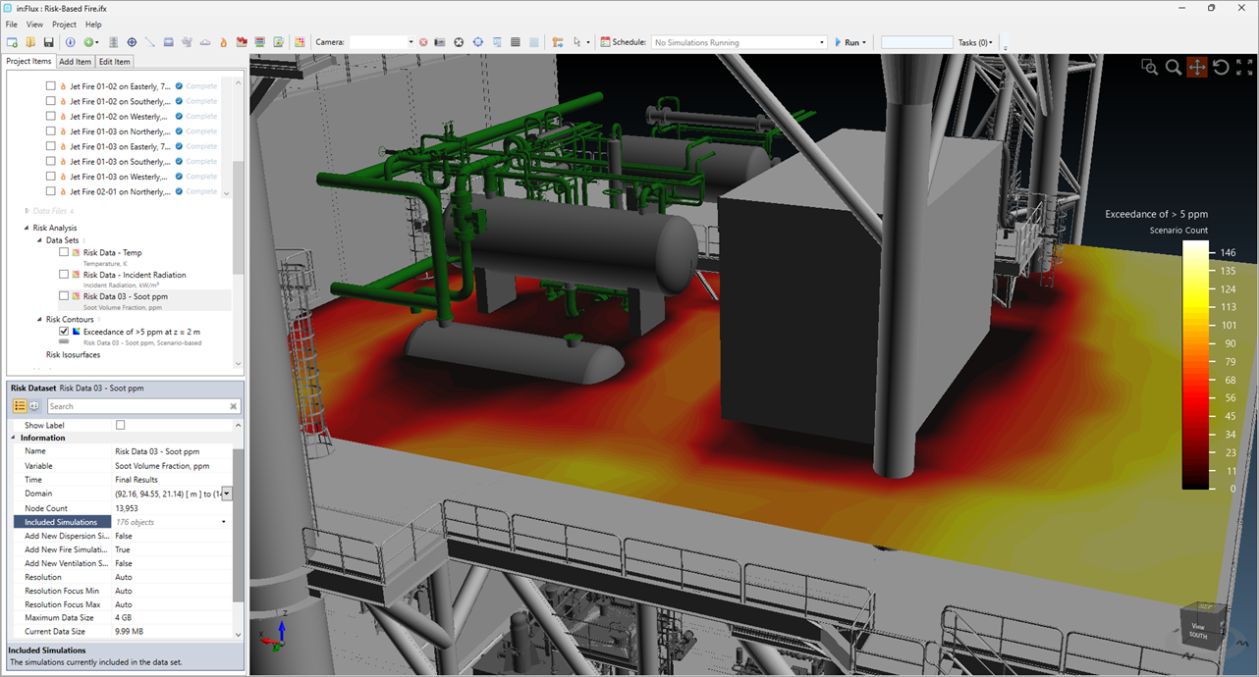This screenshot has width=1259, height=677.
Task: Toggle fullscreen viewport icon
Action: coord(1244,67)
